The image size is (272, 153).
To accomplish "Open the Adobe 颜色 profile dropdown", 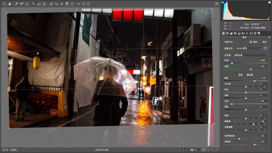I will [x=249, y=48].
